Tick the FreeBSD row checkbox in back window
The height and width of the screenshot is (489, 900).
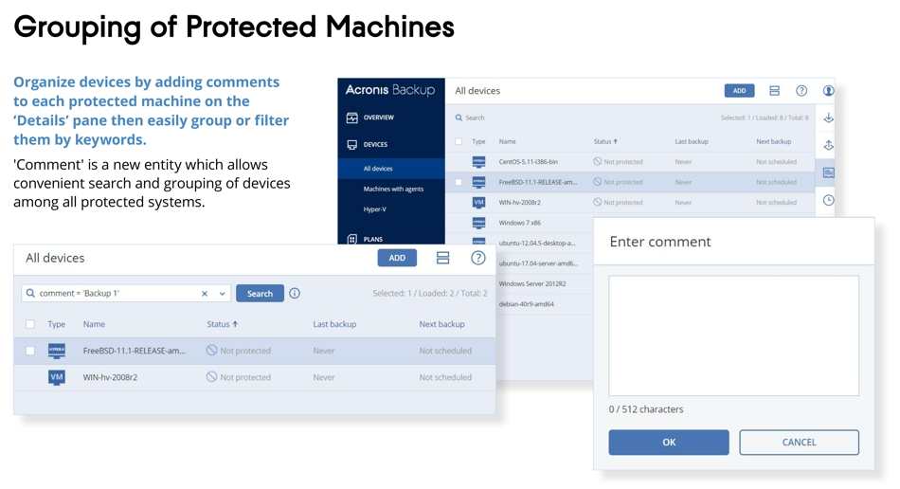tap(458, 182)
